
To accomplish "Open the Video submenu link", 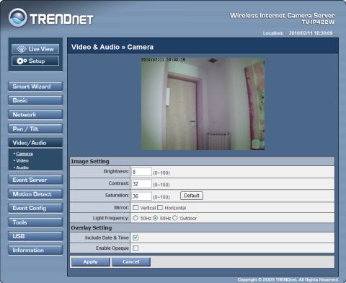I will 22,160.
